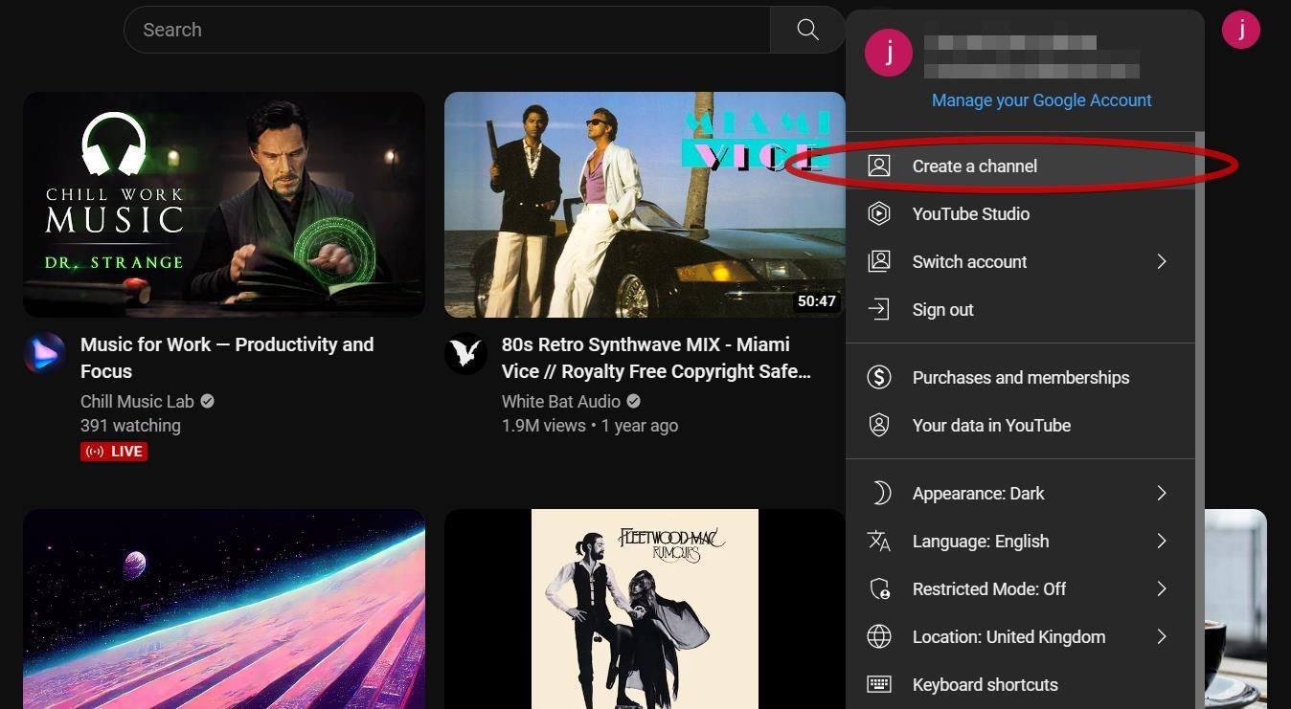Click White Bat Audio verified checkmark
Viewport: 1291px width, 709px height.
point(633,402)
